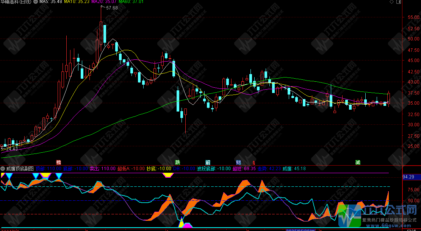Click the 卖出 indicator value label
The image size is (421, 231).
pyautogui.click(x=102, y=168)
